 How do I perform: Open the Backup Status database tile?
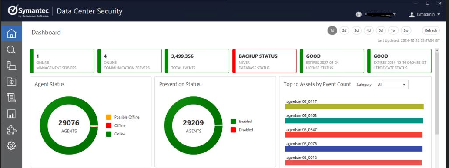click(264, 61)
